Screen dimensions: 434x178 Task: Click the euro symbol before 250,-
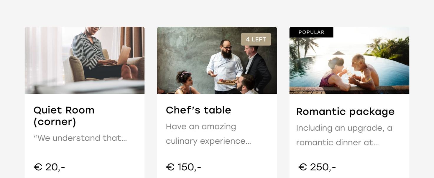coord(303,167)
